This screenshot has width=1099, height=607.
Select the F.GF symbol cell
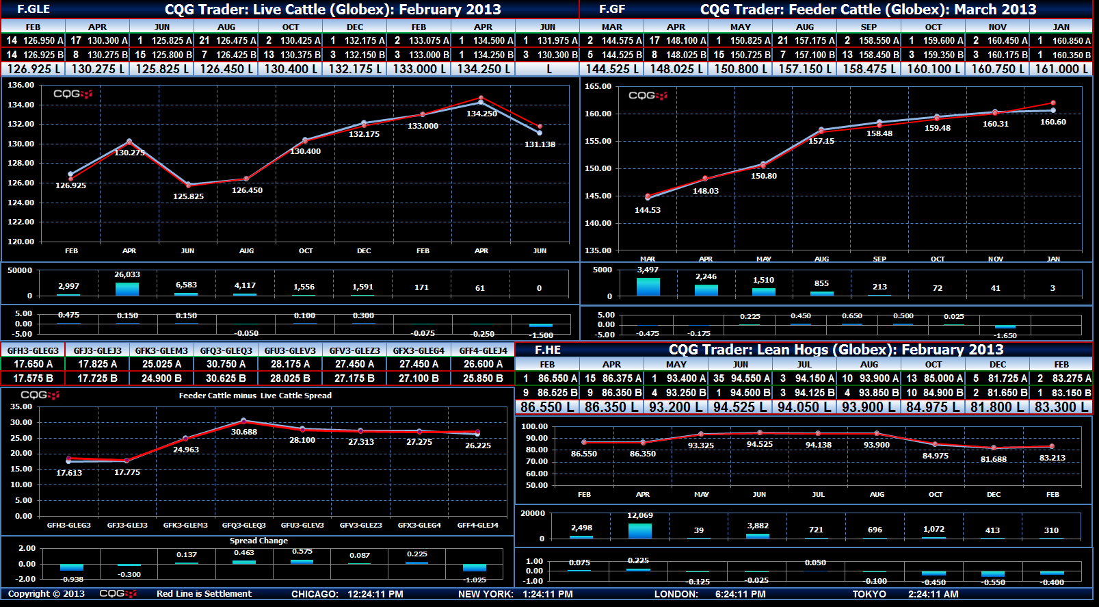click(612, 10)
